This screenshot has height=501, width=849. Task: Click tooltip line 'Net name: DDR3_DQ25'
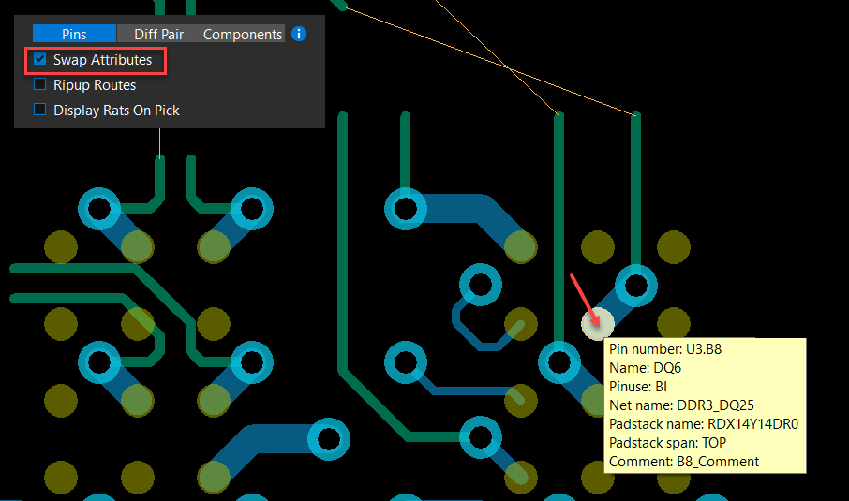[x=681, y=405]
